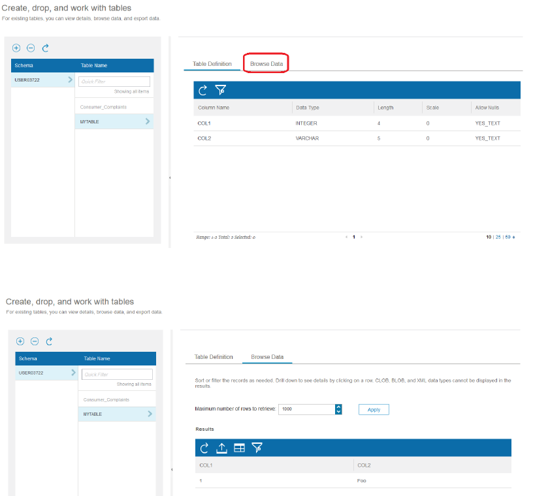
Task: Open the Table Definition tab in lower panel
Action: (214, 357)
